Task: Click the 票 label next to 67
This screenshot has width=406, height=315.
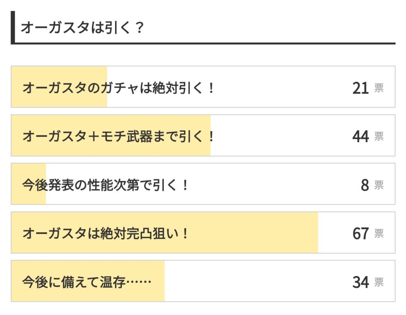Action: click(x=379, y=233)
